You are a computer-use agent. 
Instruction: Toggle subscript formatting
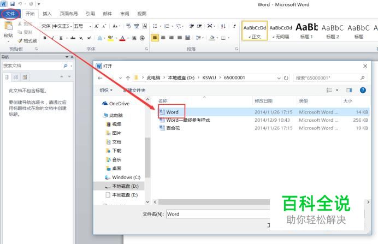pyautogui.click(x=81, y=38)
